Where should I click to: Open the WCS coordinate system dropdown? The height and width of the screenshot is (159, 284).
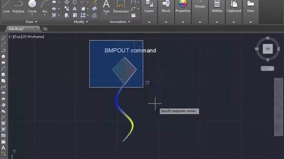[x=268, y=68]
